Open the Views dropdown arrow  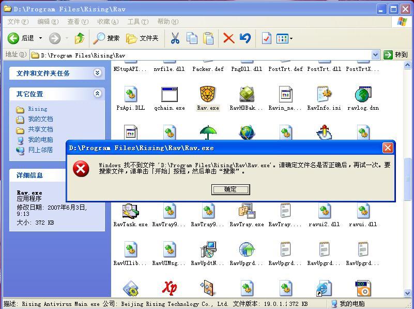click(x=291, y=39)
